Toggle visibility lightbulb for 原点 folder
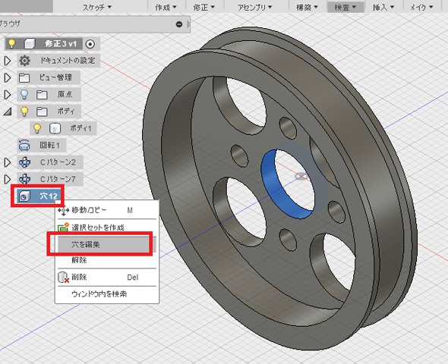448x364 pixels. (24, 94)
